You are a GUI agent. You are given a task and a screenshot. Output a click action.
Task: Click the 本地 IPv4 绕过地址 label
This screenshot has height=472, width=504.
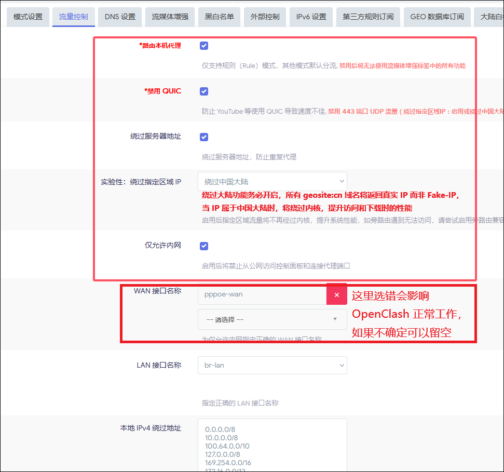[151, 428]
